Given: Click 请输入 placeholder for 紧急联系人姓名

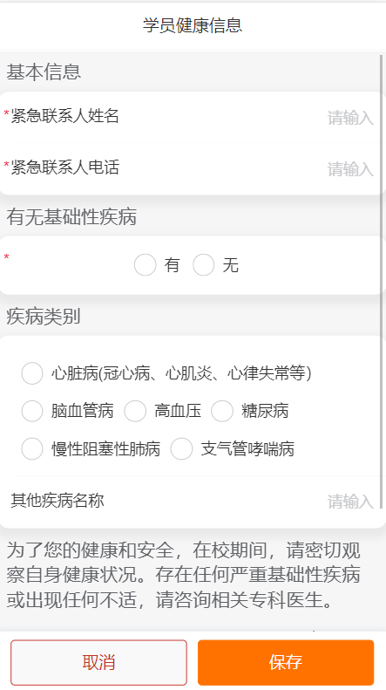Looking at the screenshot, I should coord(350,118).
